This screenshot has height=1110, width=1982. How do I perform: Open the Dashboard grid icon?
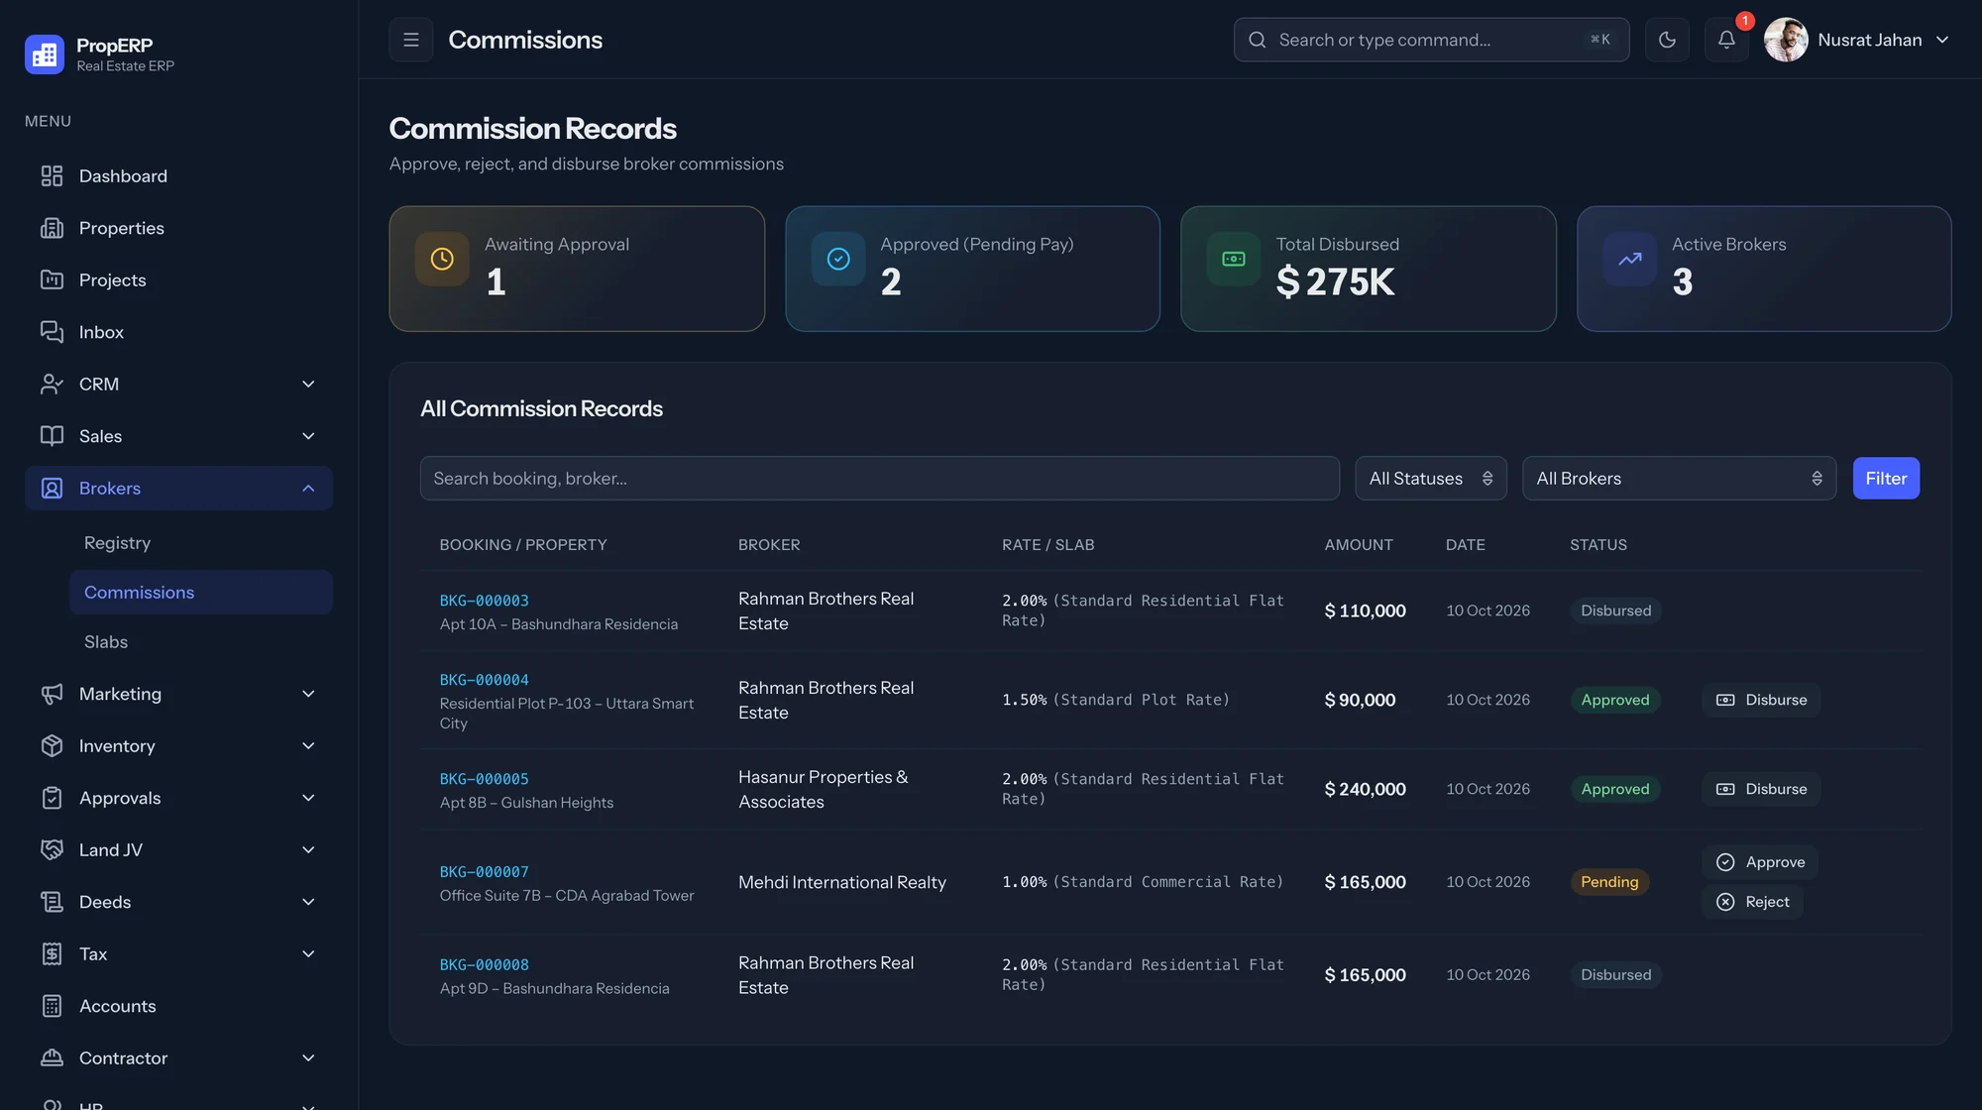(52, 175)
